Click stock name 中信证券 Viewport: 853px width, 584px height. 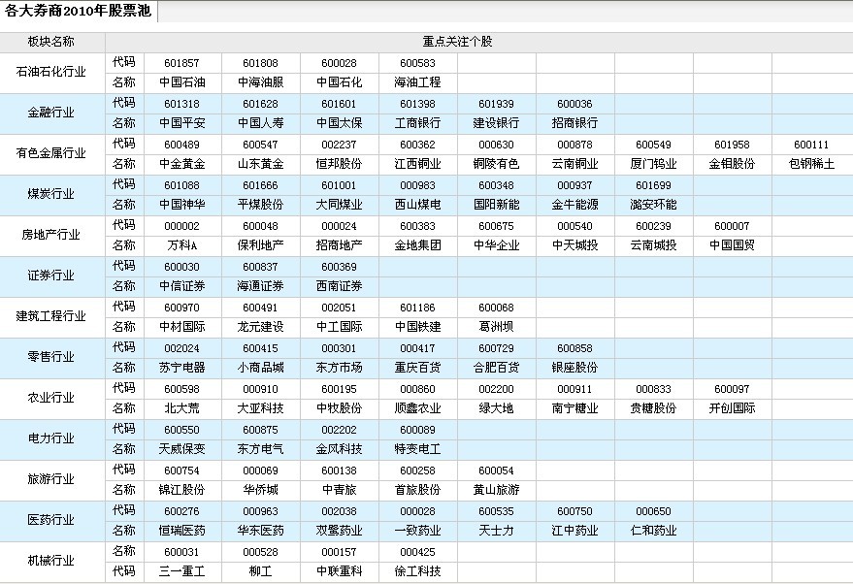(182, 286)
